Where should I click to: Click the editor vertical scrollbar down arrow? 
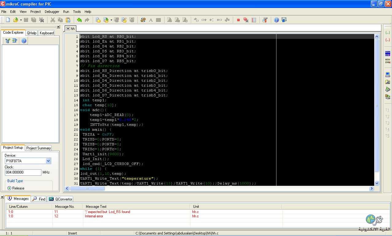[x=377, y=183]
